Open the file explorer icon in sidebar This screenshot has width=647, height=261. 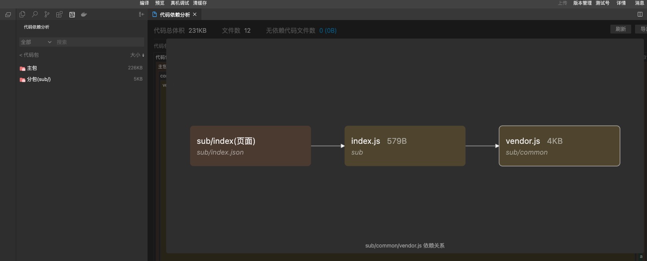(x=22, y=14)
